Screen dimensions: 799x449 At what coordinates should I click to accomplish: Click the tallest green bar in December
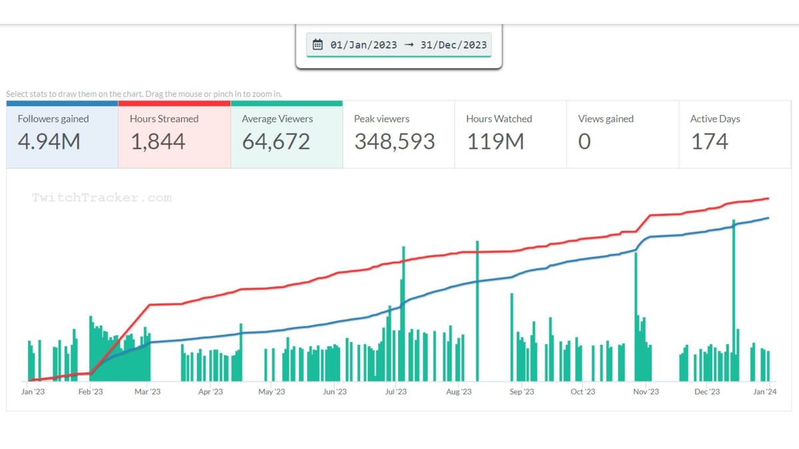pos(734,299)
